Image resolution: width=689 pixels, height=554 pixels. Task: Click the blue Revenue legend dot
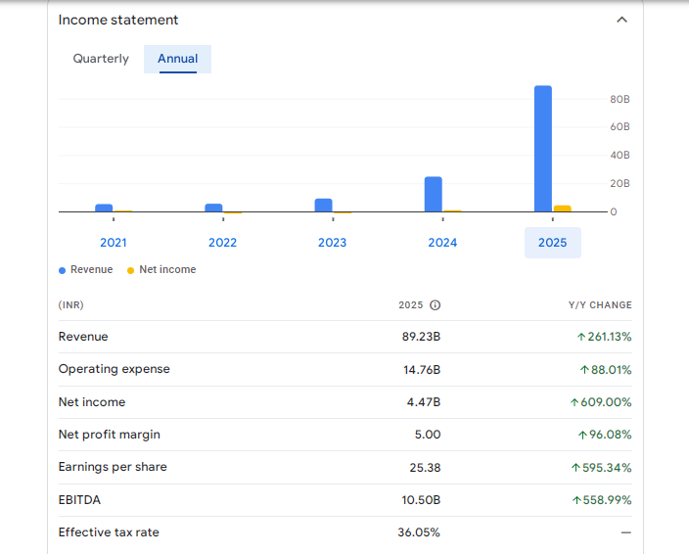[62, 270]
